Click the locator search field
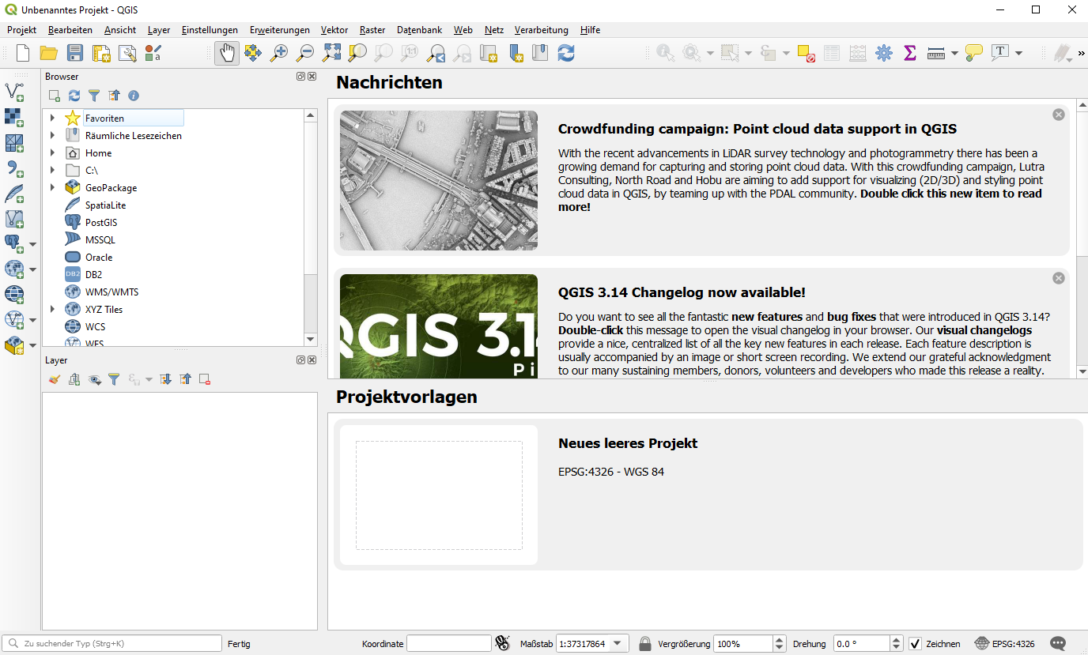1088x655 pixels. coord(112,643)
